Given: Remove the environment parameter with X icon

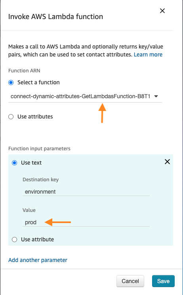Looking at the screenshot, I should 167,161.
